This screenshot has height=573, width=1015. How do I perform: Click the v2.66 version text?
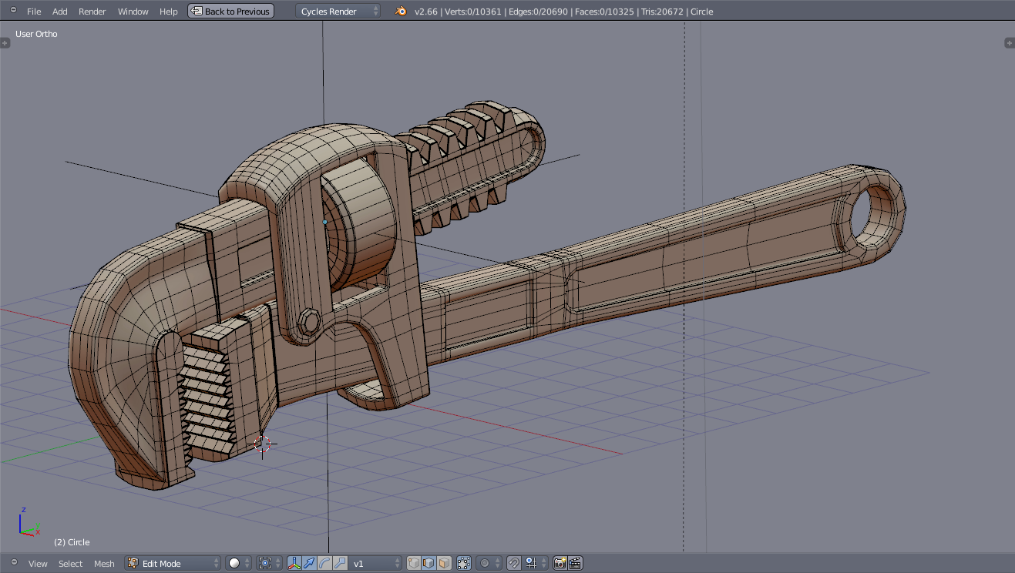(425, 12)
